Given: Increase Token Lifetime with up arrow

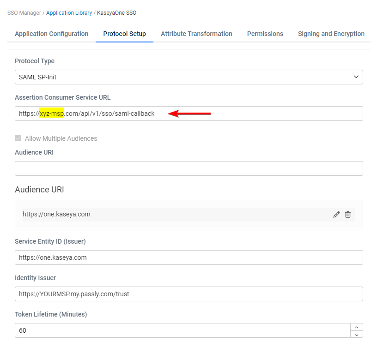Looking at the screenshot, I should click(x=357, y=327).
